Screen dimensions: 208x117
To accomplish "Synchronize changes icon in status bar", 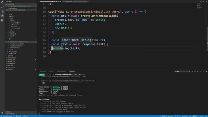I will point(14,116).
